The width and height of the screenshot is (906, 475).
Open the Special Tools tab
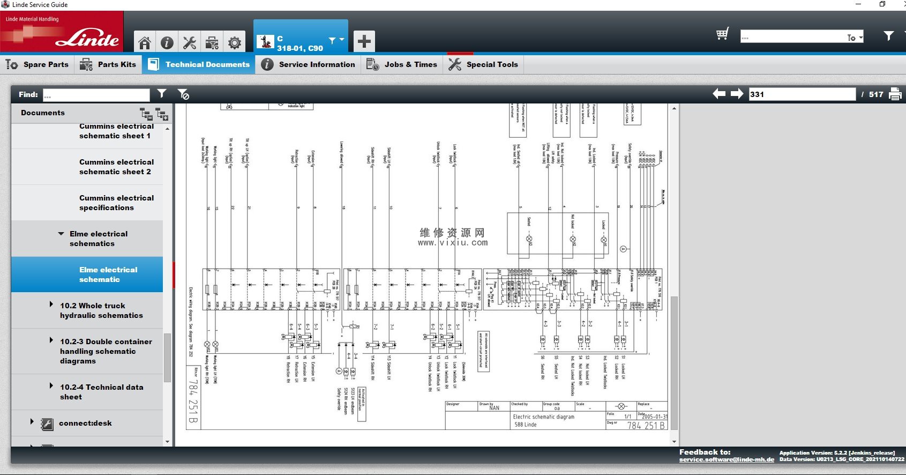coord(483,64)
